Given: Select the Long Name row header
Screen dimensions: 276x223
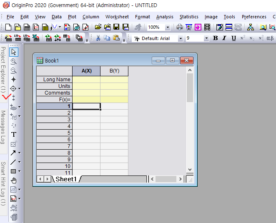Looking at the screenshot, I should point(54,80).
